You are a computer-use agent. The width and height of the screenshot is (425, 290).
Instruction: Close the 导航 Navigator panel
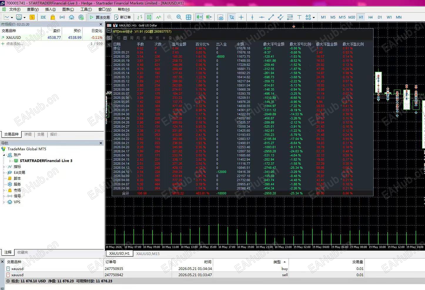click(101, 143)
